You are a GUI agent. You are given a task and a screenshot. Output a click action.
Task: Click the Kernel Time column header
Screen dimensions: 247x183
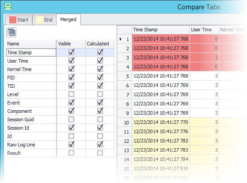click(x=232, y=30)
